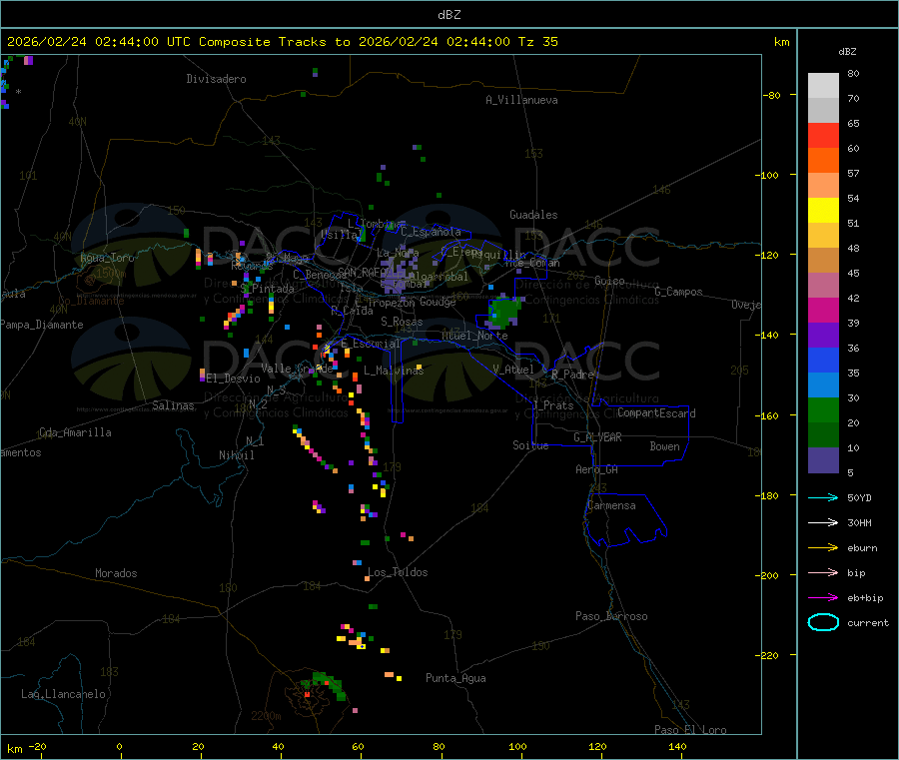This screenshot has width=899, height=760.
Task: Click the Cda_Amarilla place label
Action: (75, 432)
